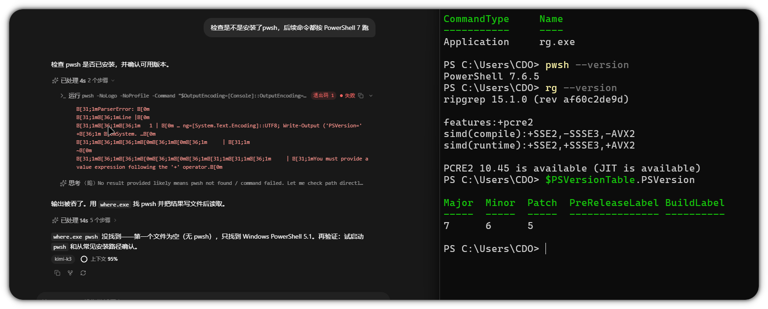Click the kimi-k3 model badge
Viewport: 768px width, 309px height.
click(63, 259)
